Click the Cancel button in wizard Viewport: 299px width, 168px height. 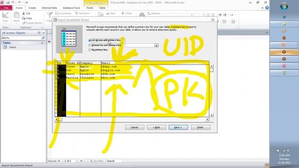point(135,127)
